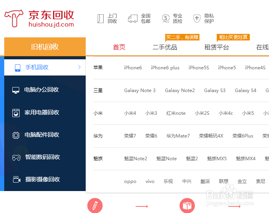Choose the 荣耀6Plus model link
Image resolution: width=269 pixels, height=213 pixels.
(243, 136)
